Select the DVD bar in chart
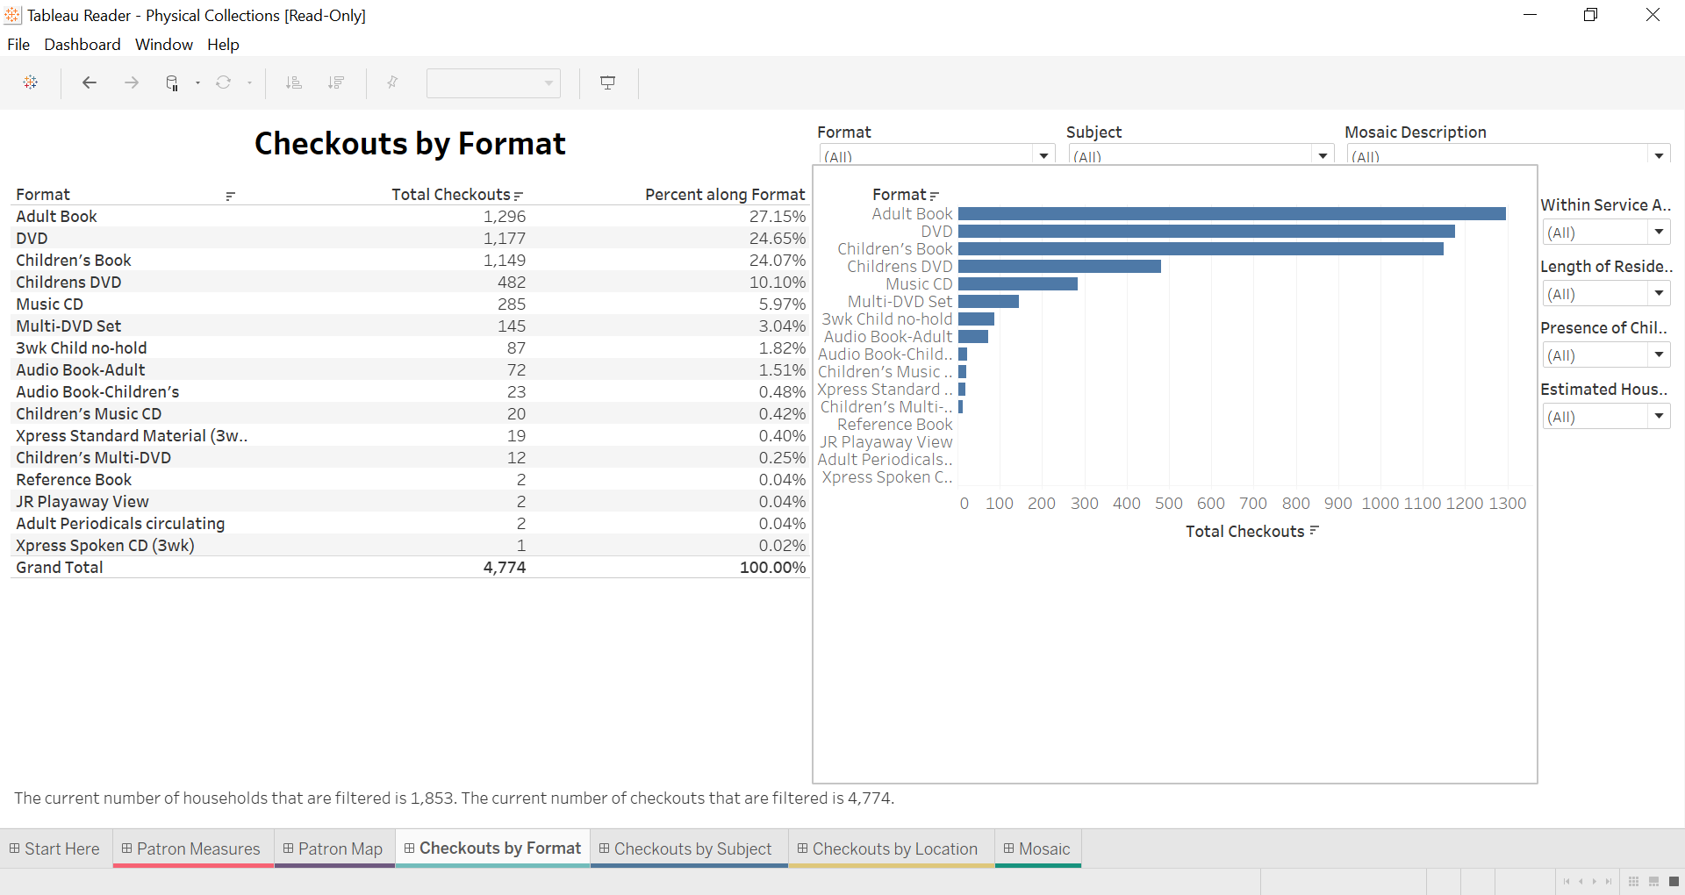 [1207, 232]
